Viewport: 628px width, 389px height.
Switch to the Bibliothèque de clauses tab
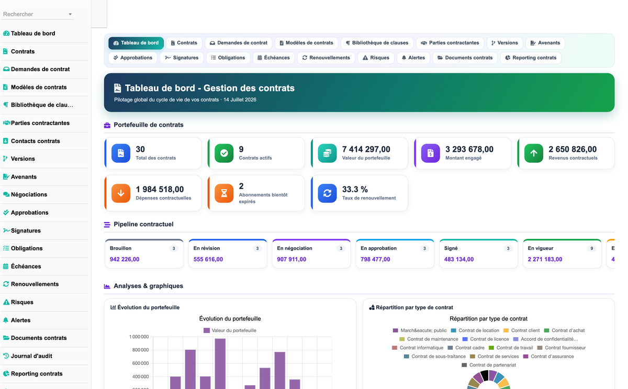coord(377,43)
